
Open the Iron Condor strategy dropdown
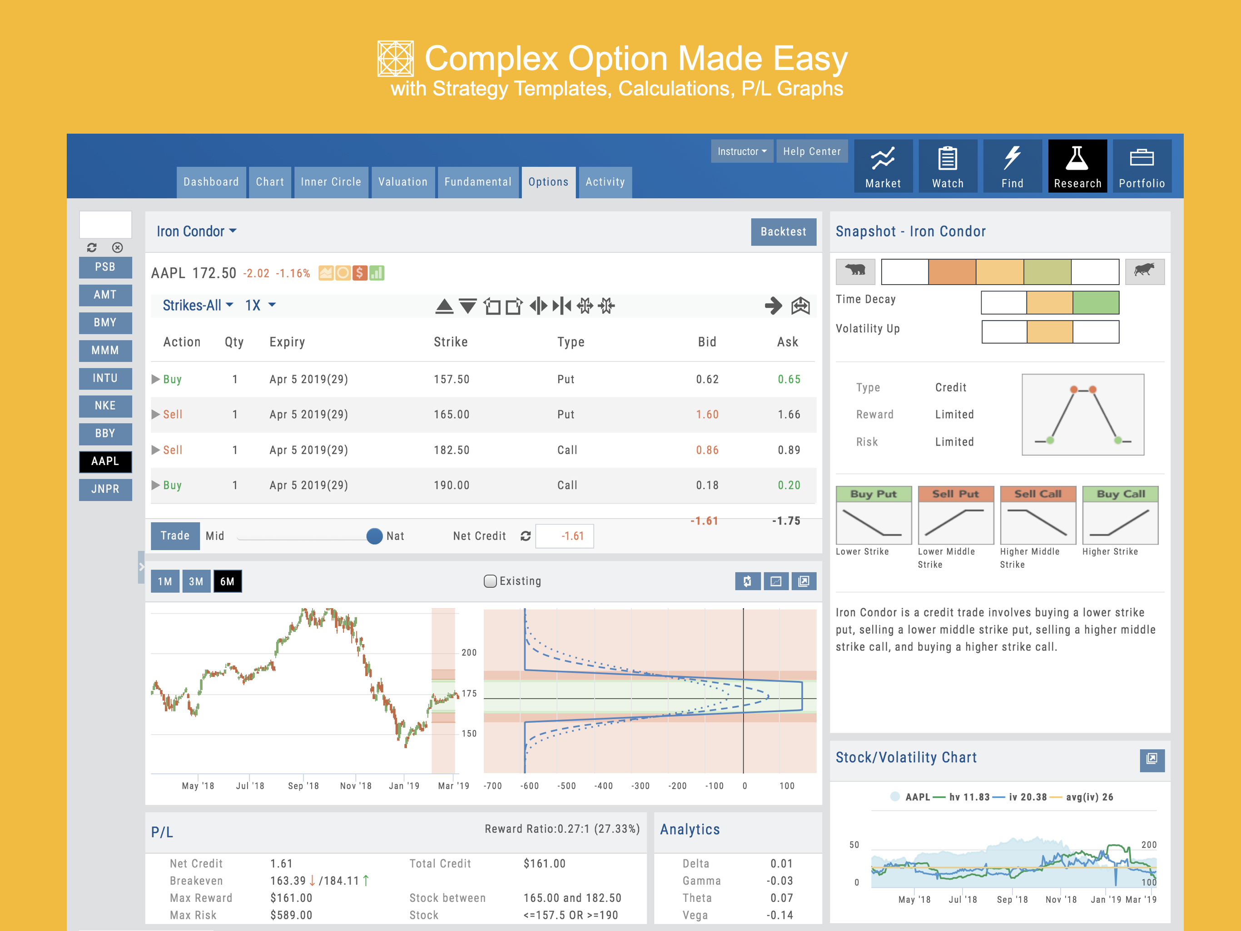(x=196, y=231)
